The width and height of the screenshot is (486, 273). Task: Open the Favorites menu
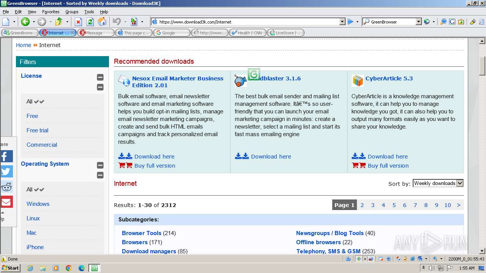point(50,12)
